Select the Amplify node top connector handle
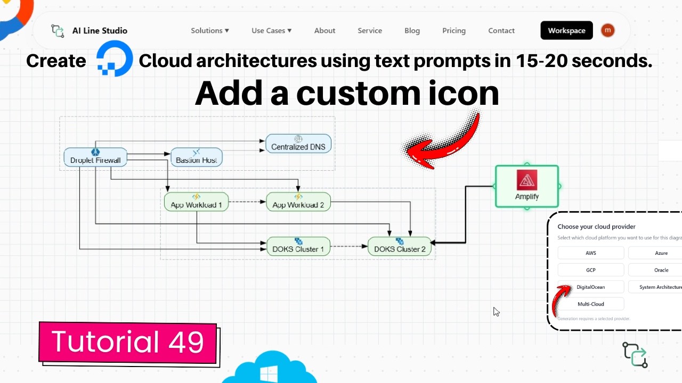Viewport: 682px width, 383px height. point(527,164)
